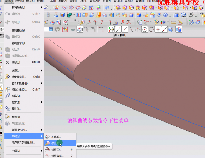Toggle the arc center snap icon
205x158 pixels.
tap(145, 29)
